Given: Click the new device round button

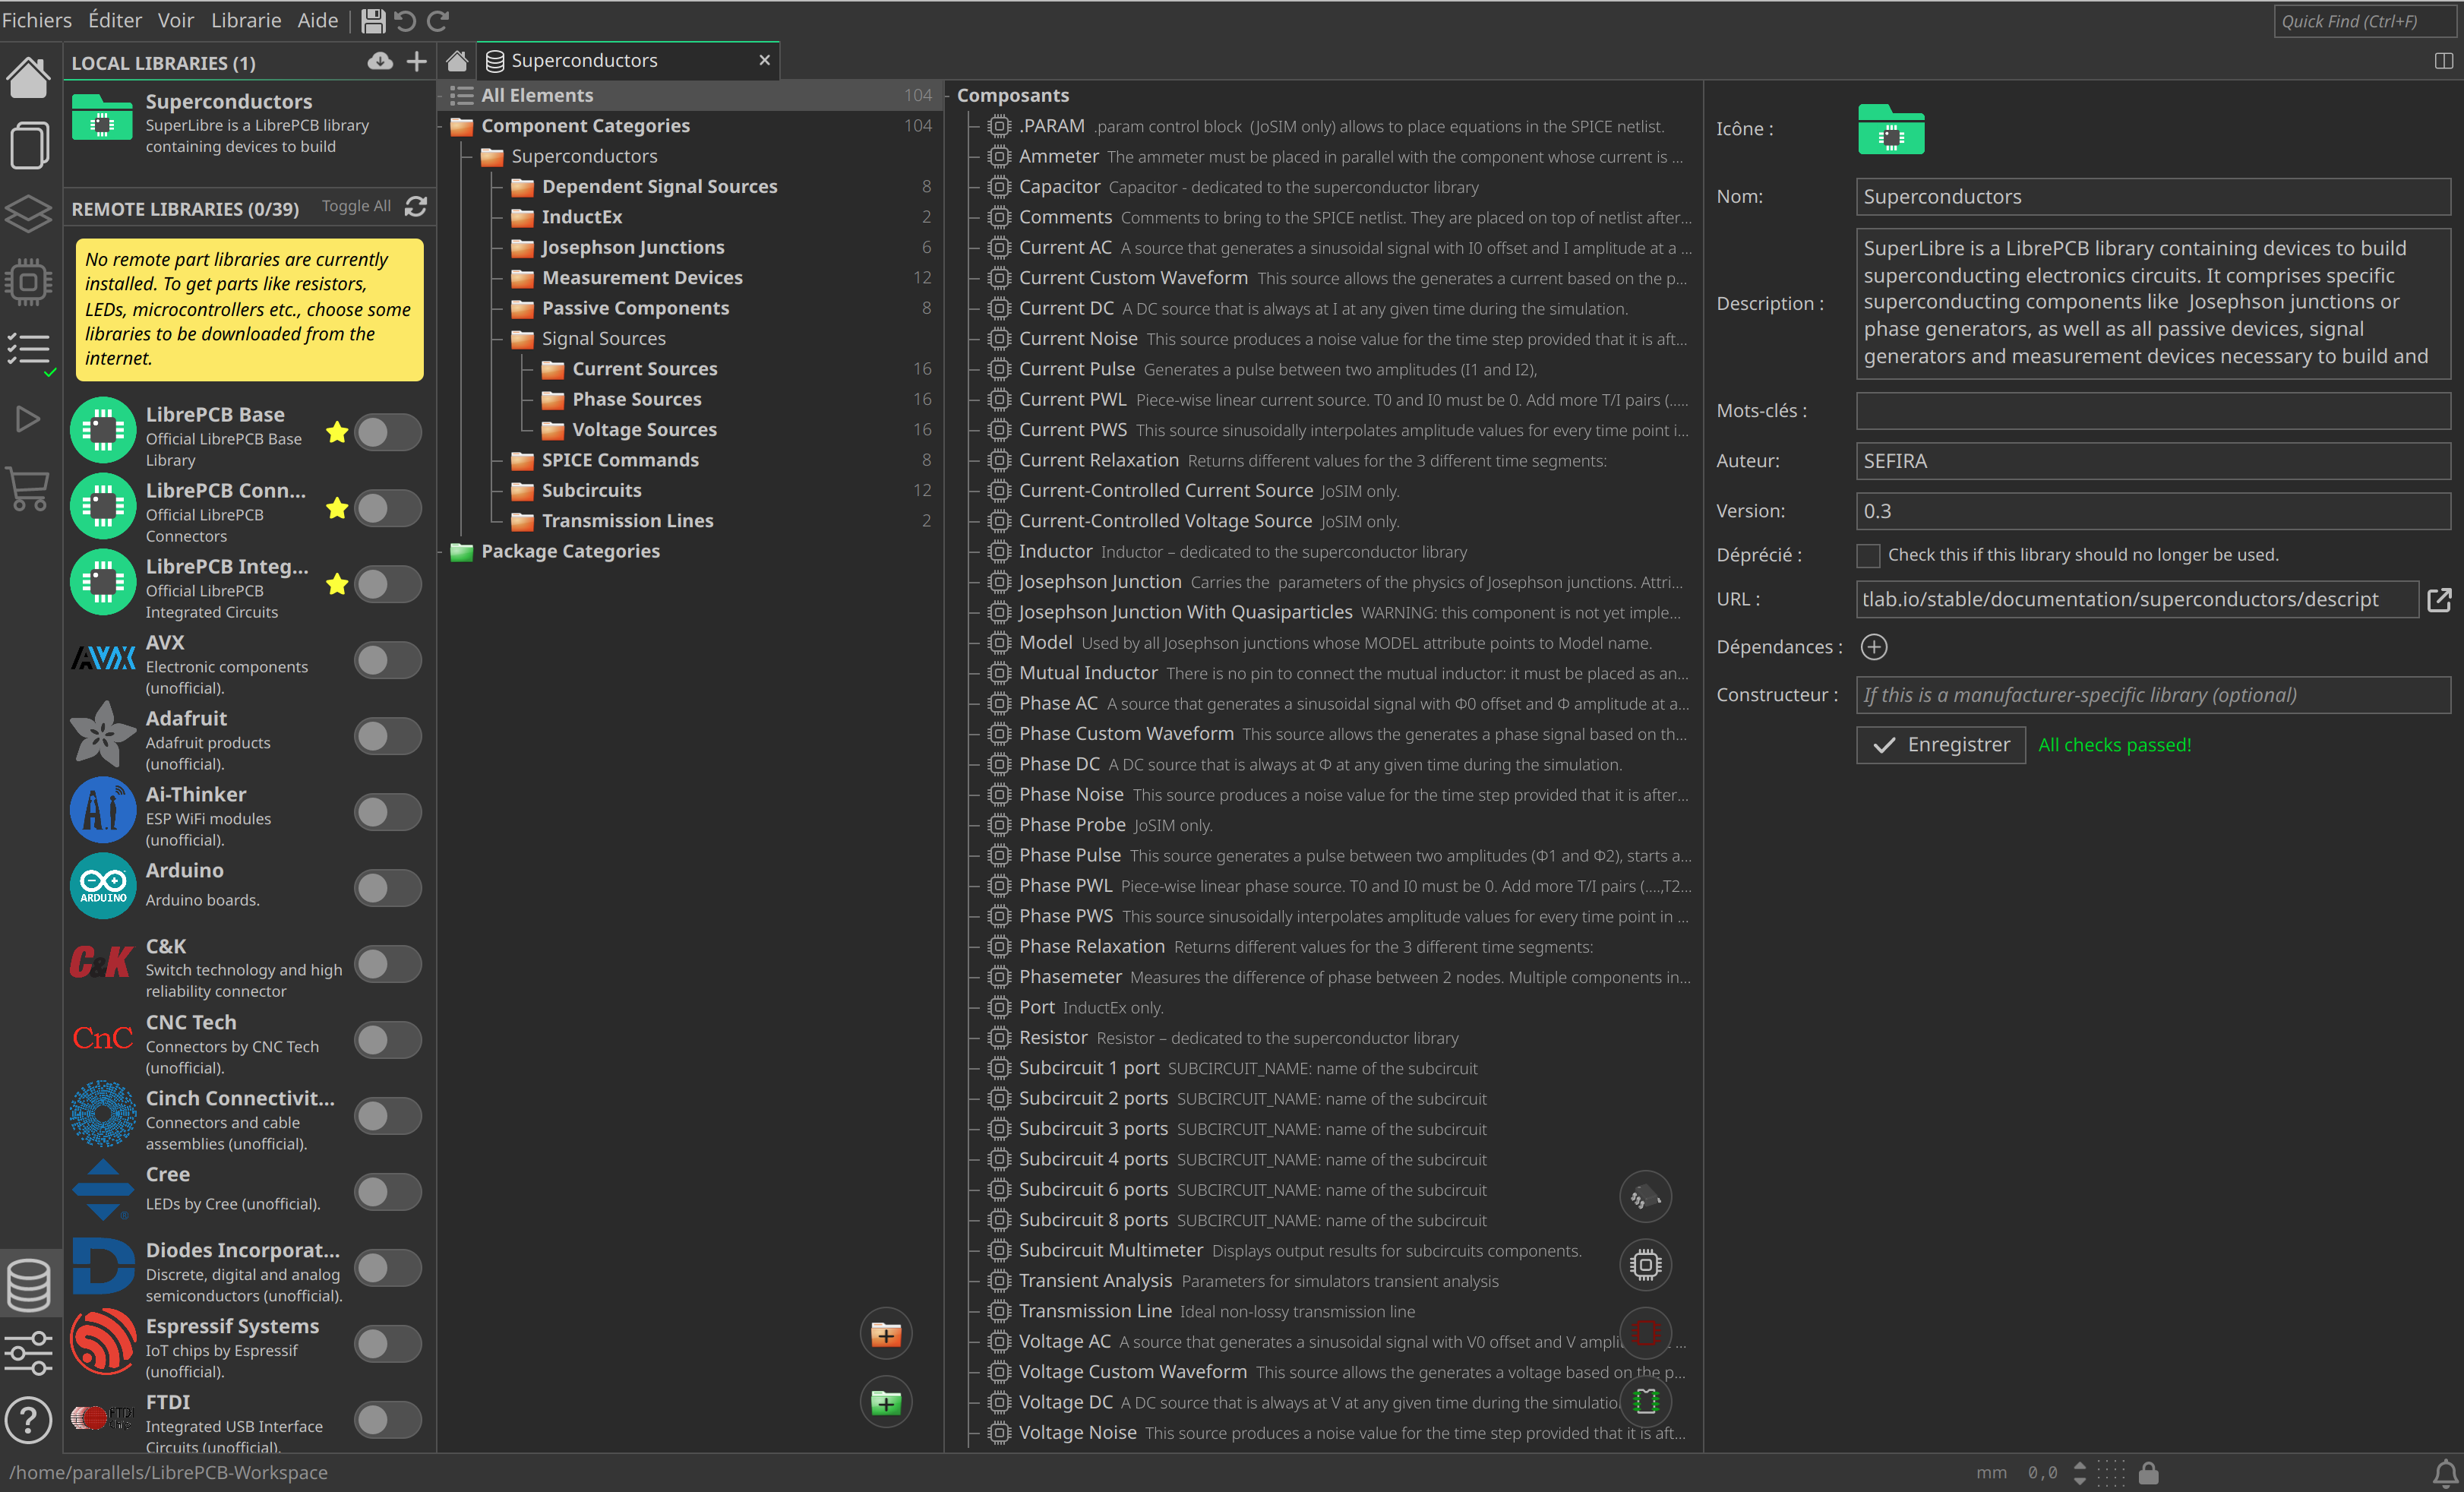Looking at the screenshot, I should pos(1645,1197).
